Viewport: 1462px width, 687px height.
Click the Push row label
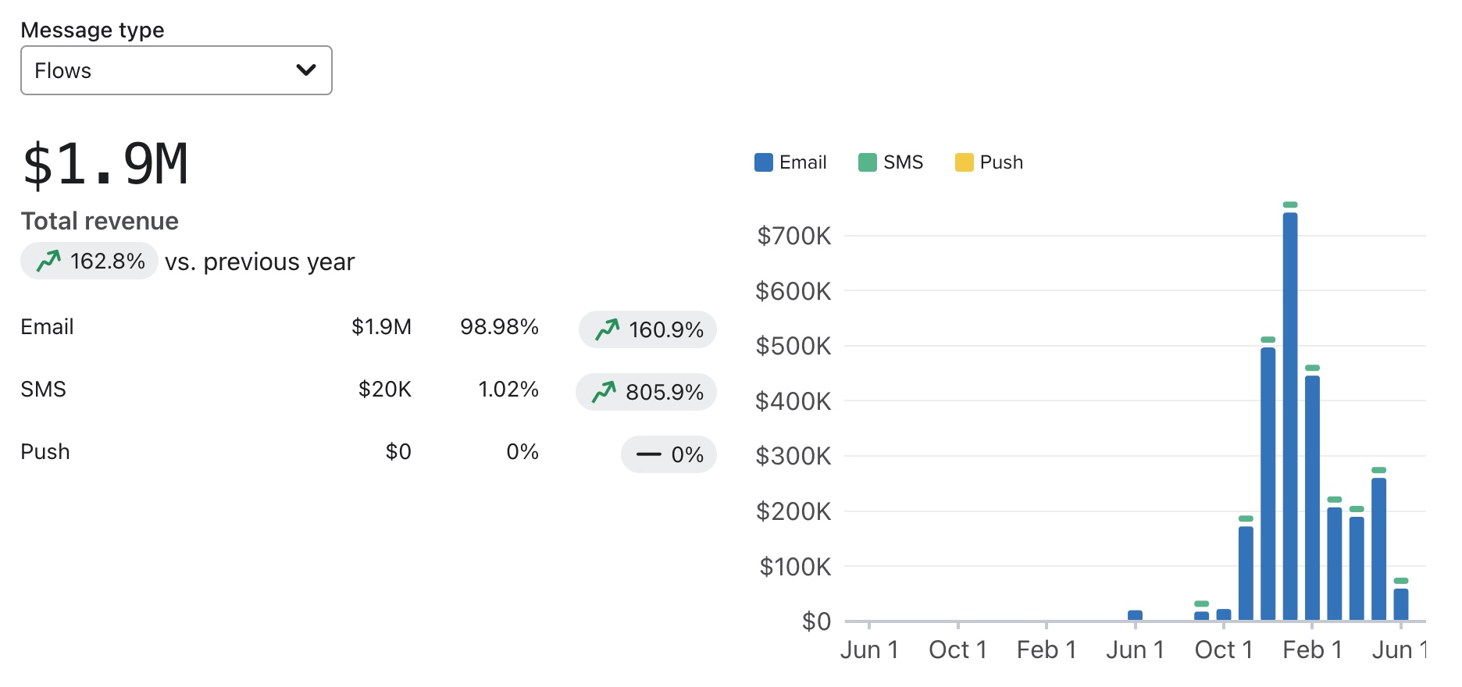click(x=45, y=452)
